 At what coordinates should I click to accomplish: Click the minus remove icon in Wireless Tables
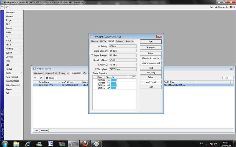pyautogui.click(x=35, y=78)
